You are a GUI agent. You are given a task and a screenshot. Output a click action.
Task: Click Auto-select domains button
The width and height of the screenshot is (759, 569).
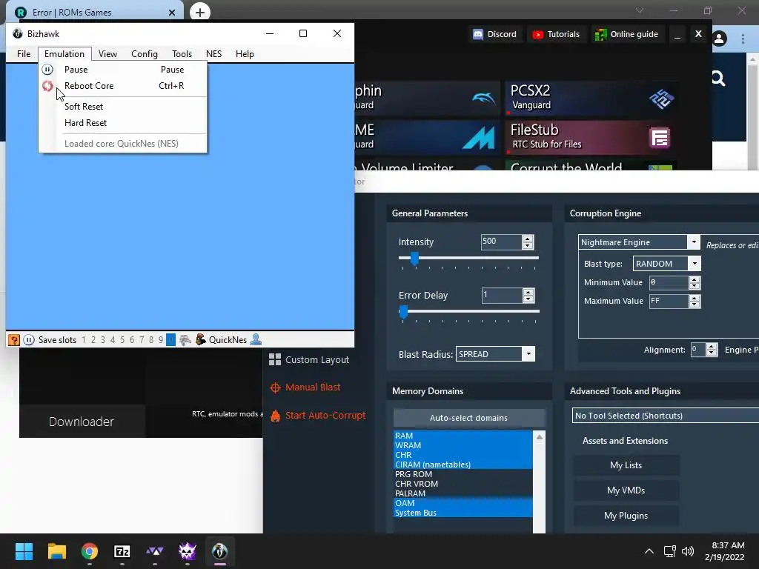coord(468,418)
